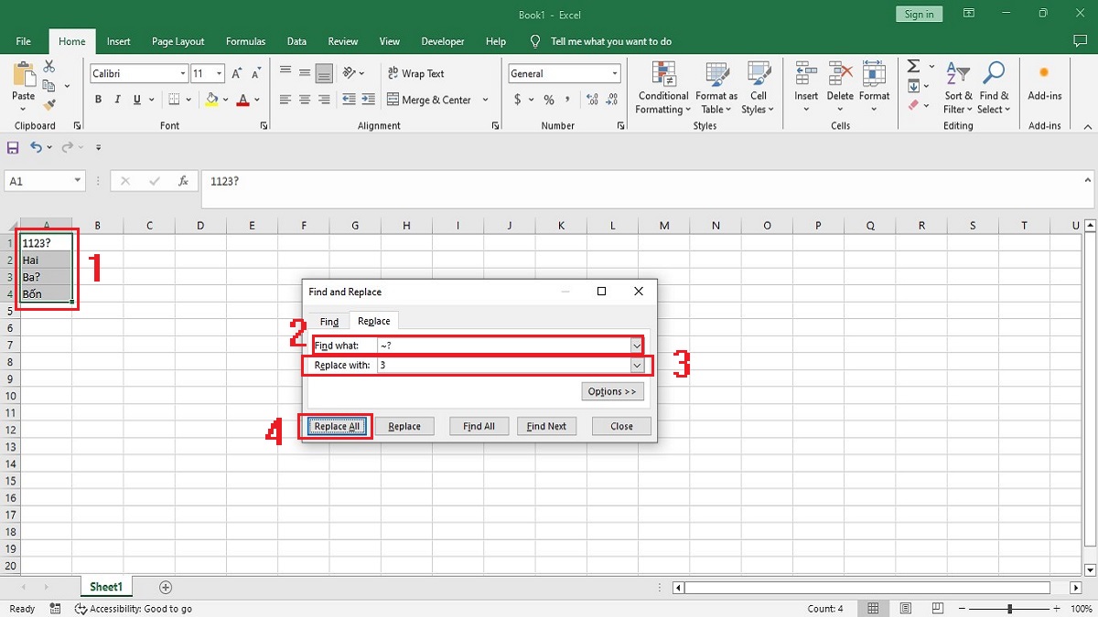Click Merge & Center

point(429,100)
